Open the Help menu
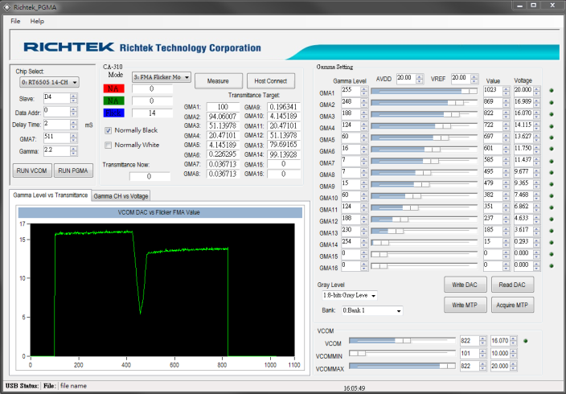566x394 pixels. click(x=37, y=21)
